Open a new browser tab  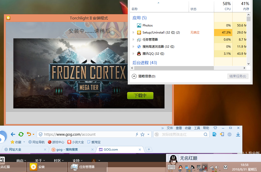point(149,149)
